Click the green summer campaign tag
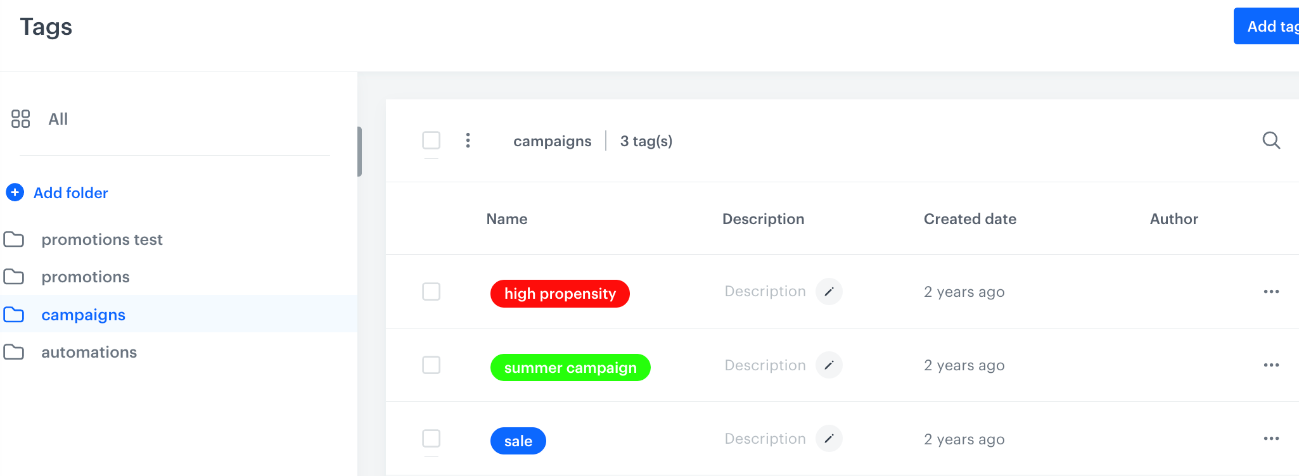Screen dimensions: 1299x476 pyautogui.click(x=570, y=368)
